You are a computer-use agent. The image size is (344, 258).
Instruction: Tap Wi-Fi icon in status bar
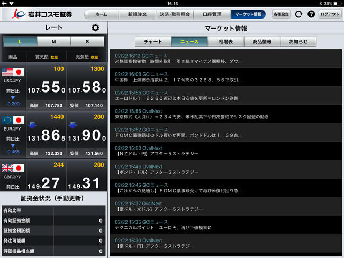tap(12, 3)
